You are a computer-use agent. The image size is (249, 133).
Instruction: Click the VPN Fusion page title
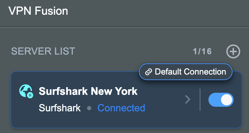tap(38, 11)
